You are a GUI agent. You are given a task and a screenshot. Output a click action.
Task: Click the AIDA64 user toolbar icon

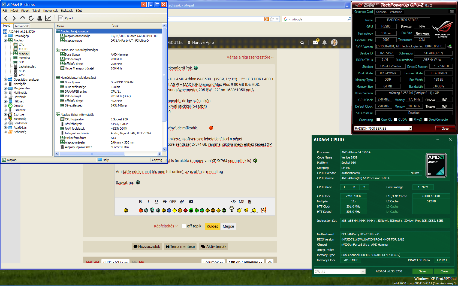40,18
